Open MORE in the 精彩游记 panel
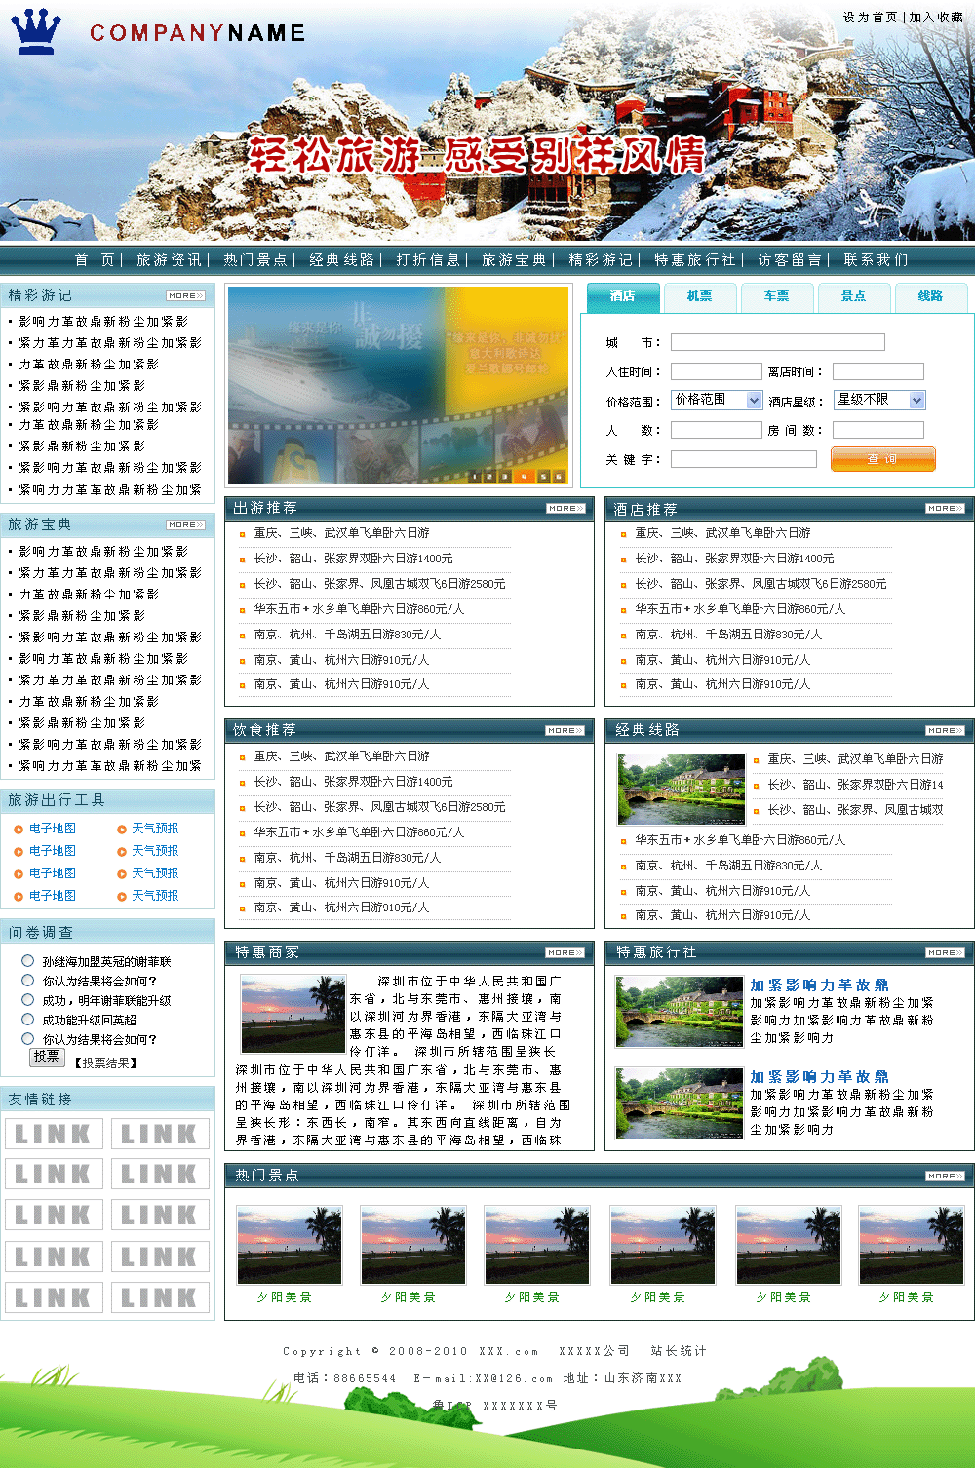The image size is (975, 1468). tap(185, 295)
